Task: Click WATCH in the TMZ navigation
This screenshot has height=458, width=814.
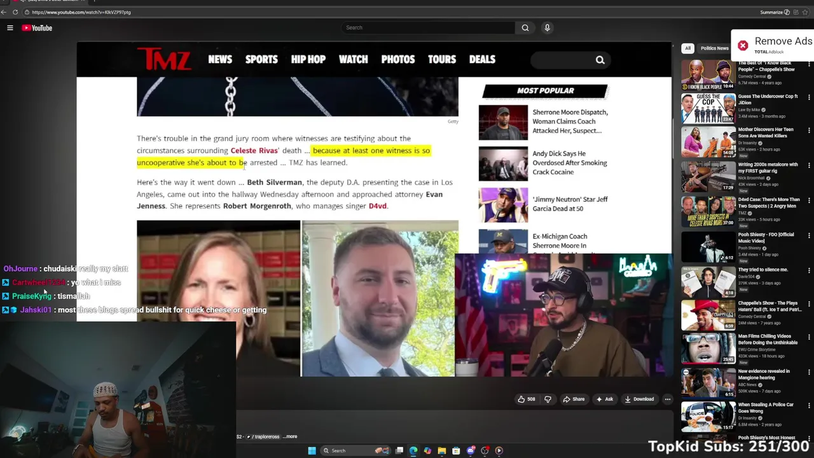Action: pyautogui.click(x=354, y=59)
